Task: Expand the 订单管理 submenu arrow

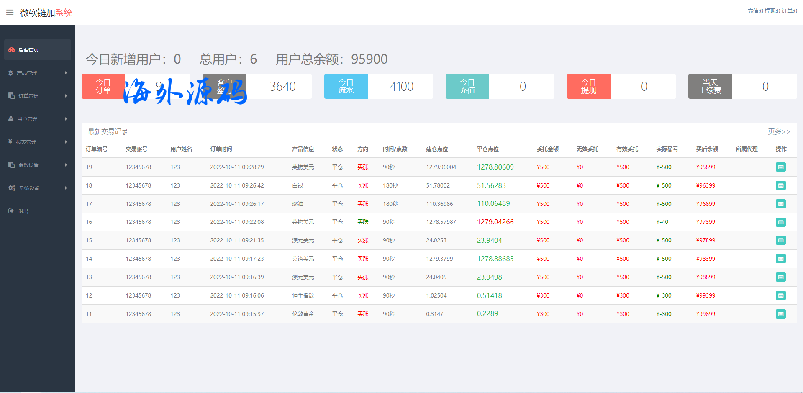Action: (x=66, y=96)
